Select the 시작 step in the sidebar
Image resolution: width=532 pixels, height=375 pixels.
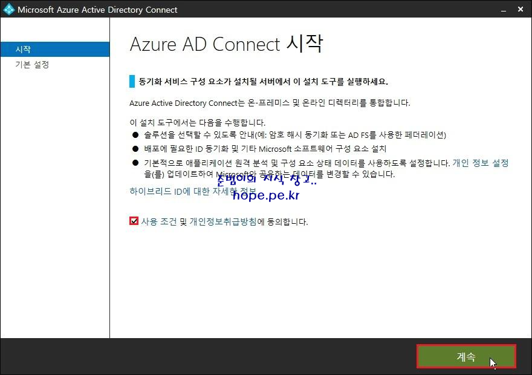pyautogui.click(x=55, y=49)
